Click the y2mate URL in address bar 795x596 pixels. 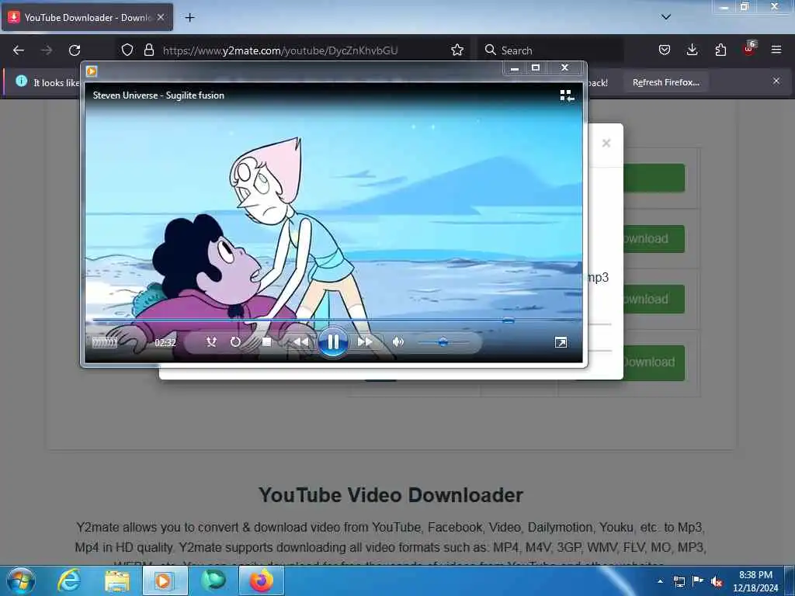[279, 50]
